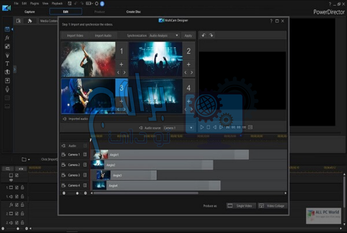This screenshot has width=347, height=233.
Task: Switch to the Create Disc tab
Action: pos(133,12)
